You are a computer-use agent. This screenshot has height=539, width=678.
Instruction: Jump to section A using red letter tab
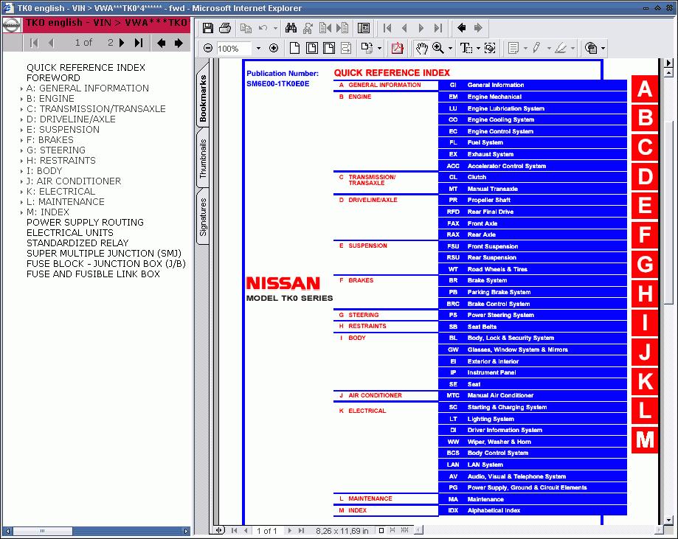645,89
